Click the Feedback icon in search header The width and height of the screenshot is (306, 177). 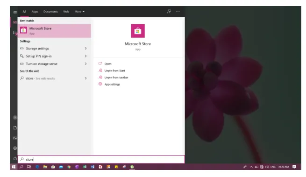169,11
